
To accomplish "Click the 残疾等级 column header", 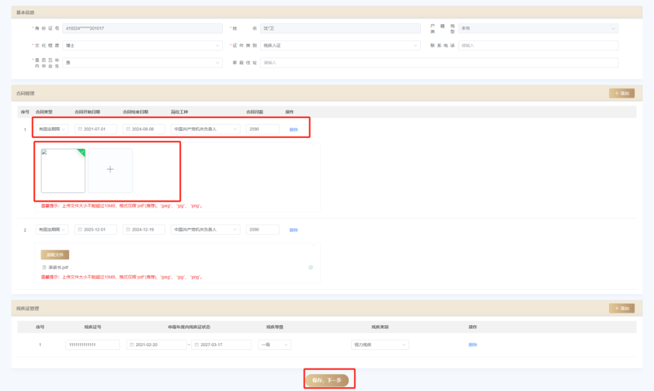I will click(x=275, y=327).
